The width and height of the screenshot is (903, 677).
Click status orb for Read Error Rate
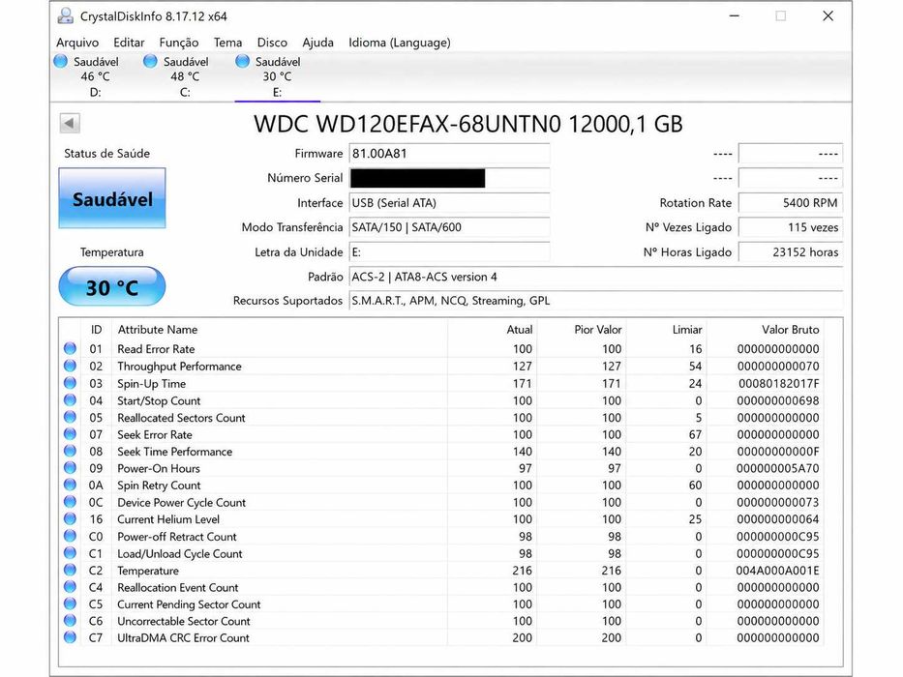[x=71, y=348]
